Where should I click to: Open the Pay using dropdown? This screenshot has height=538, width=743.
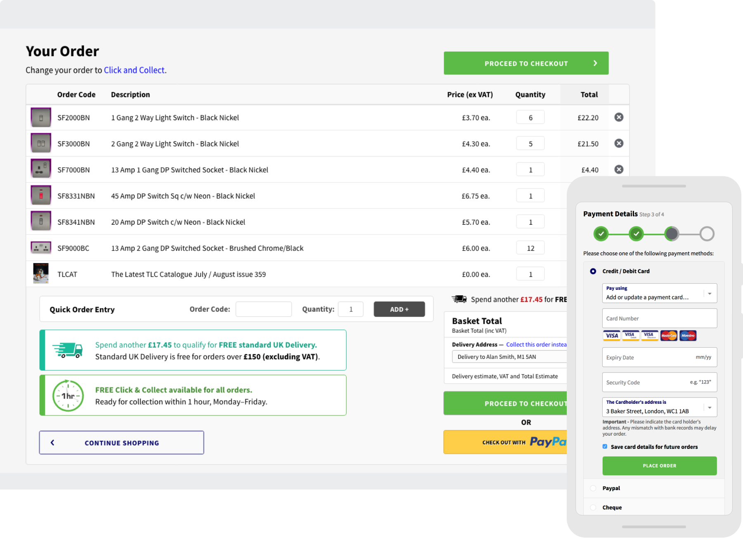coord(660,293)
